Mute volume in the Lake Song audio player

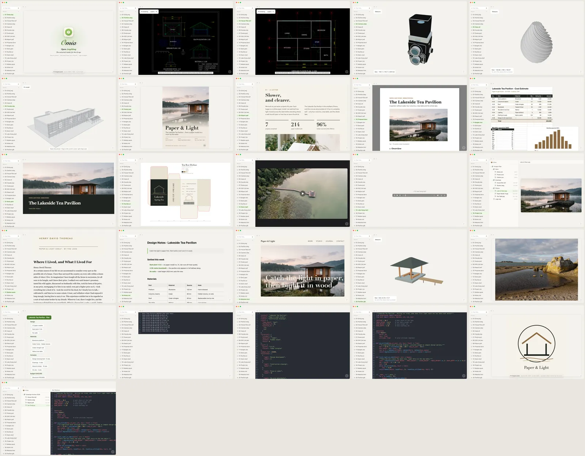pos(438,195)
